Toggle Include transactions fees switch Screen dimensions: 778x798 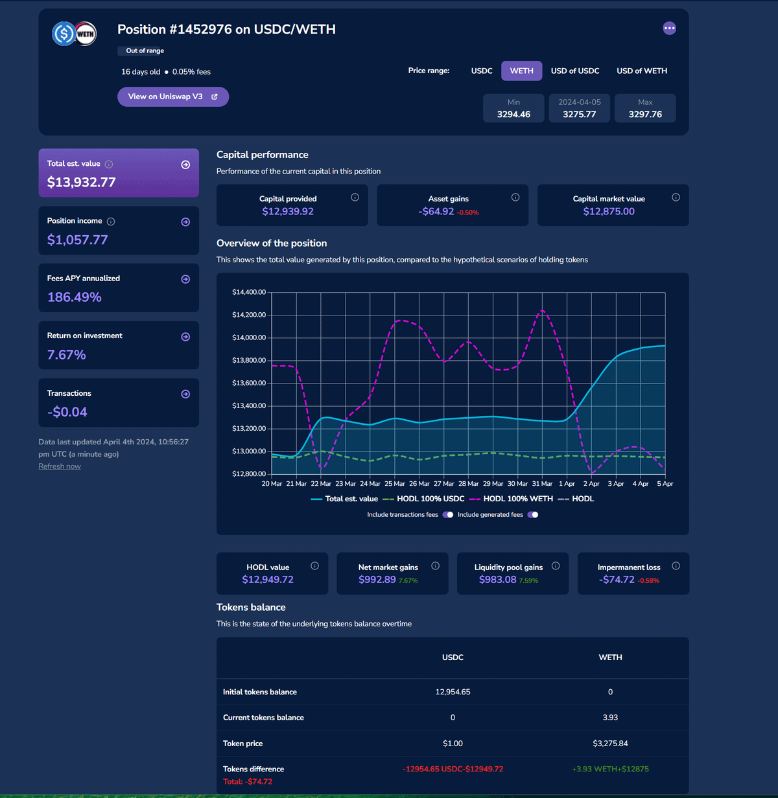448,515
